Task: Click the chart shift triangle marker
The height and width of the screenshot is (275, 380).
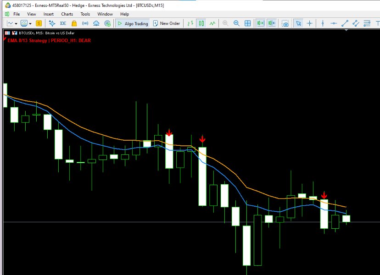Action: coord(346,30)
